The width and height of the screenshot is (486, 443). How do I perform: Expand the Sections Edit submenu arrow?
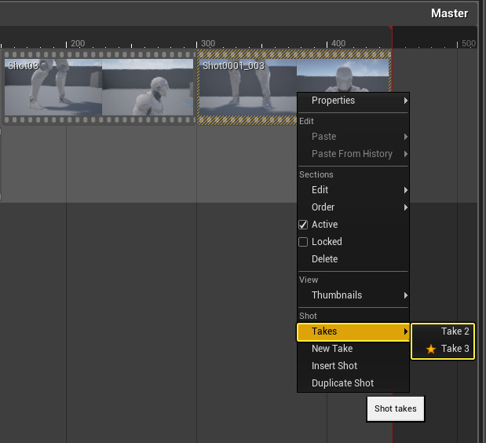[405, 190]
